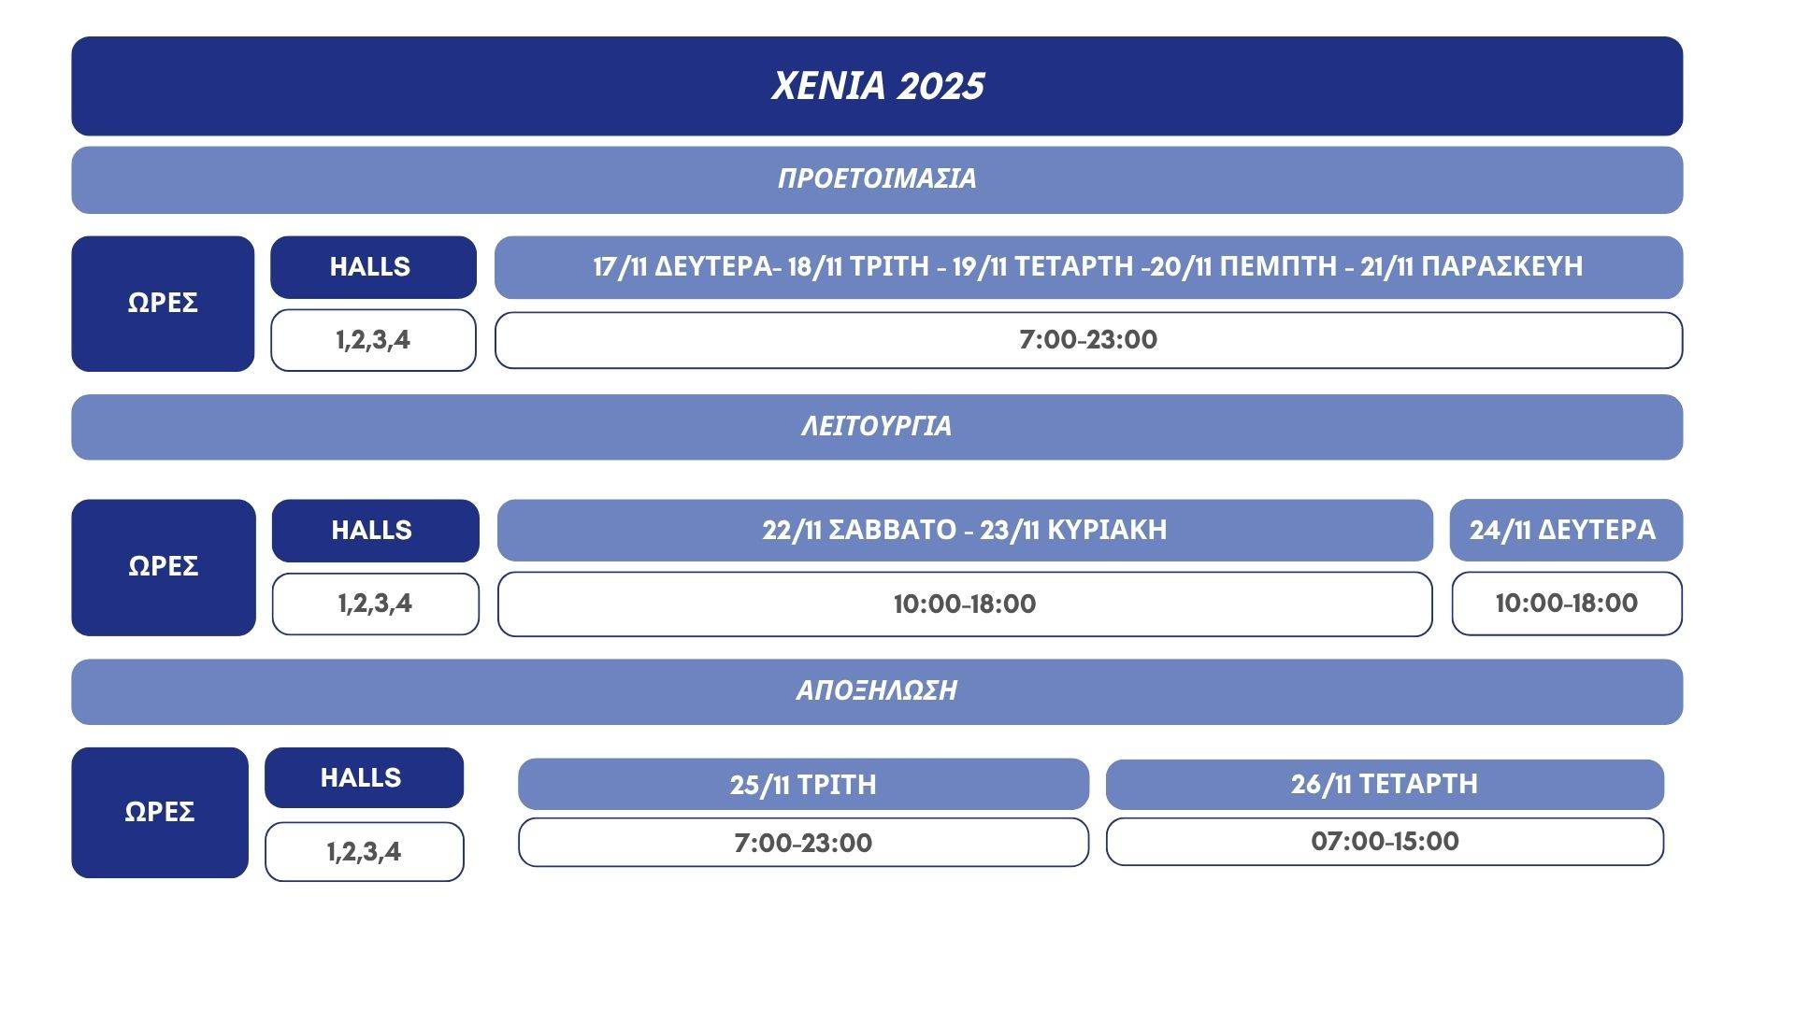
Task: Click the ΩΡΕΣ box in the ΑΠΟΞΗΛΩΣΗ section
Action: click(x=160, y=812)
